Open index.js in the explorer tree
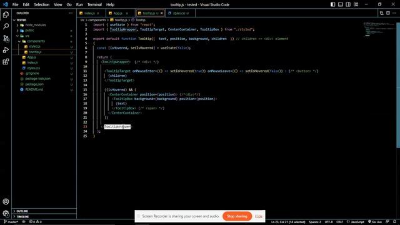This screenshot has width=400, height=225. tap(44, 62)
